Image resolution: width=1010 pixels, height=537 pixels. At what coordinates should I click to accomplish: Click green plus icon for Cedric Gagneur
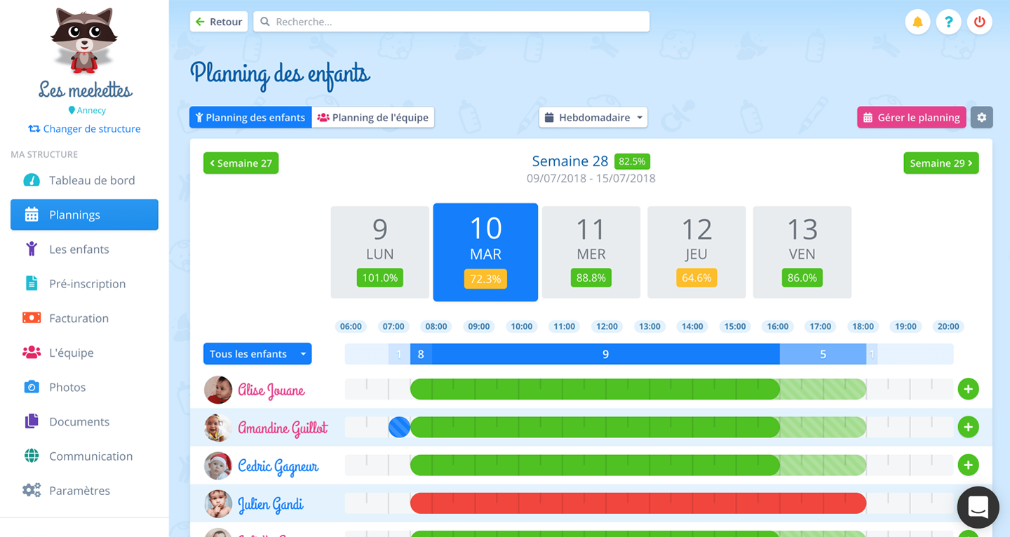[968, 465]
